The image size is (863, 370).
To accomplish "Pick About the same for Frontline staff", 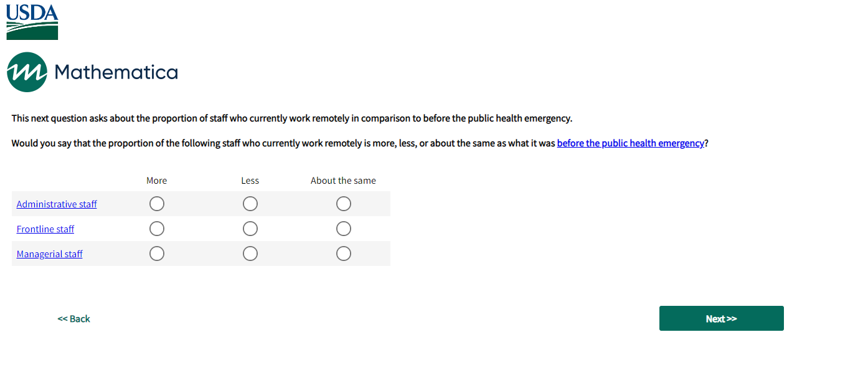I will [x=344, y=229].
